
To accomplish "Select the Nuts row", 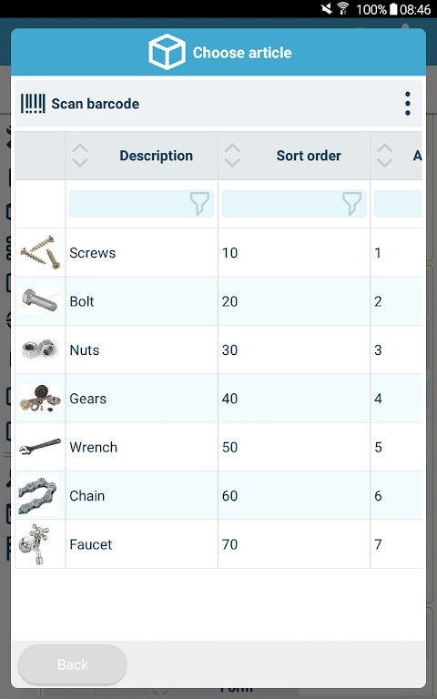I will point(218,349).
